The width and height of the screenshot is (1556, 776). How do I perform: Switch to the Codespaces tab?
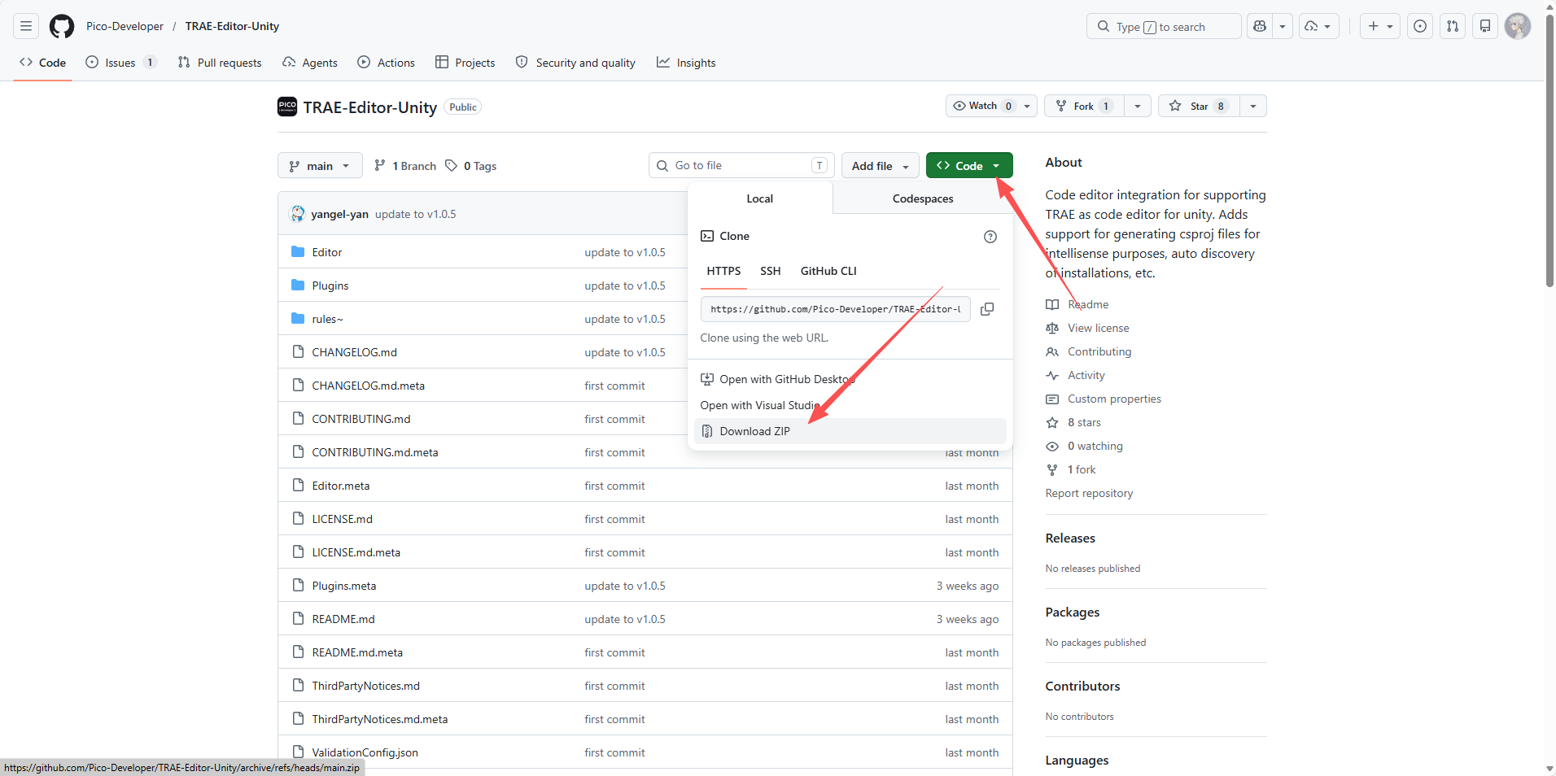[x=923, y=198]
